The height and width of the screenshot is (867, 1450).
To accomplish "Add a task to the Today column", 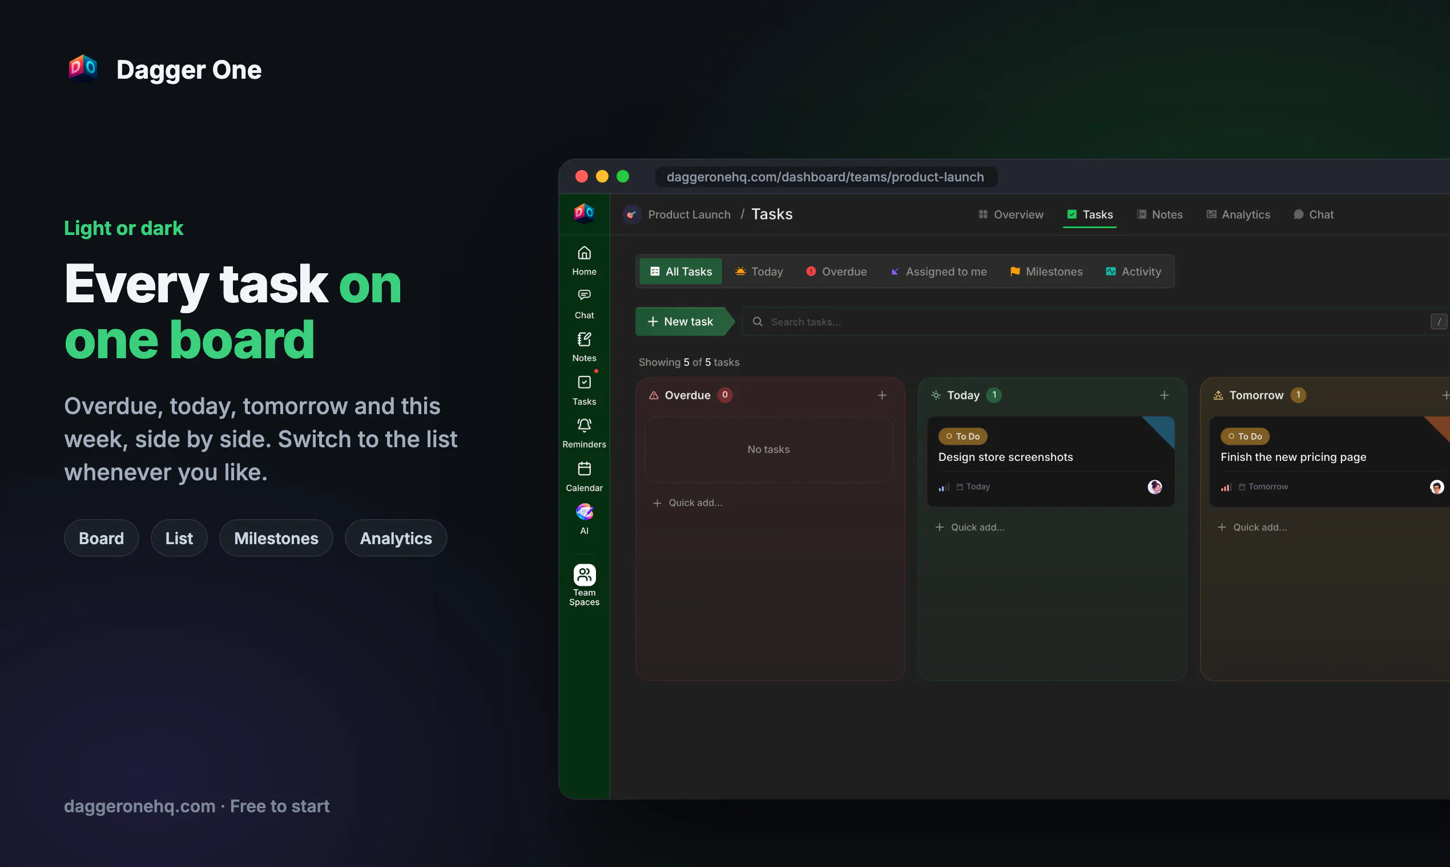I will pyautogui.click(x=1164, y=395).
